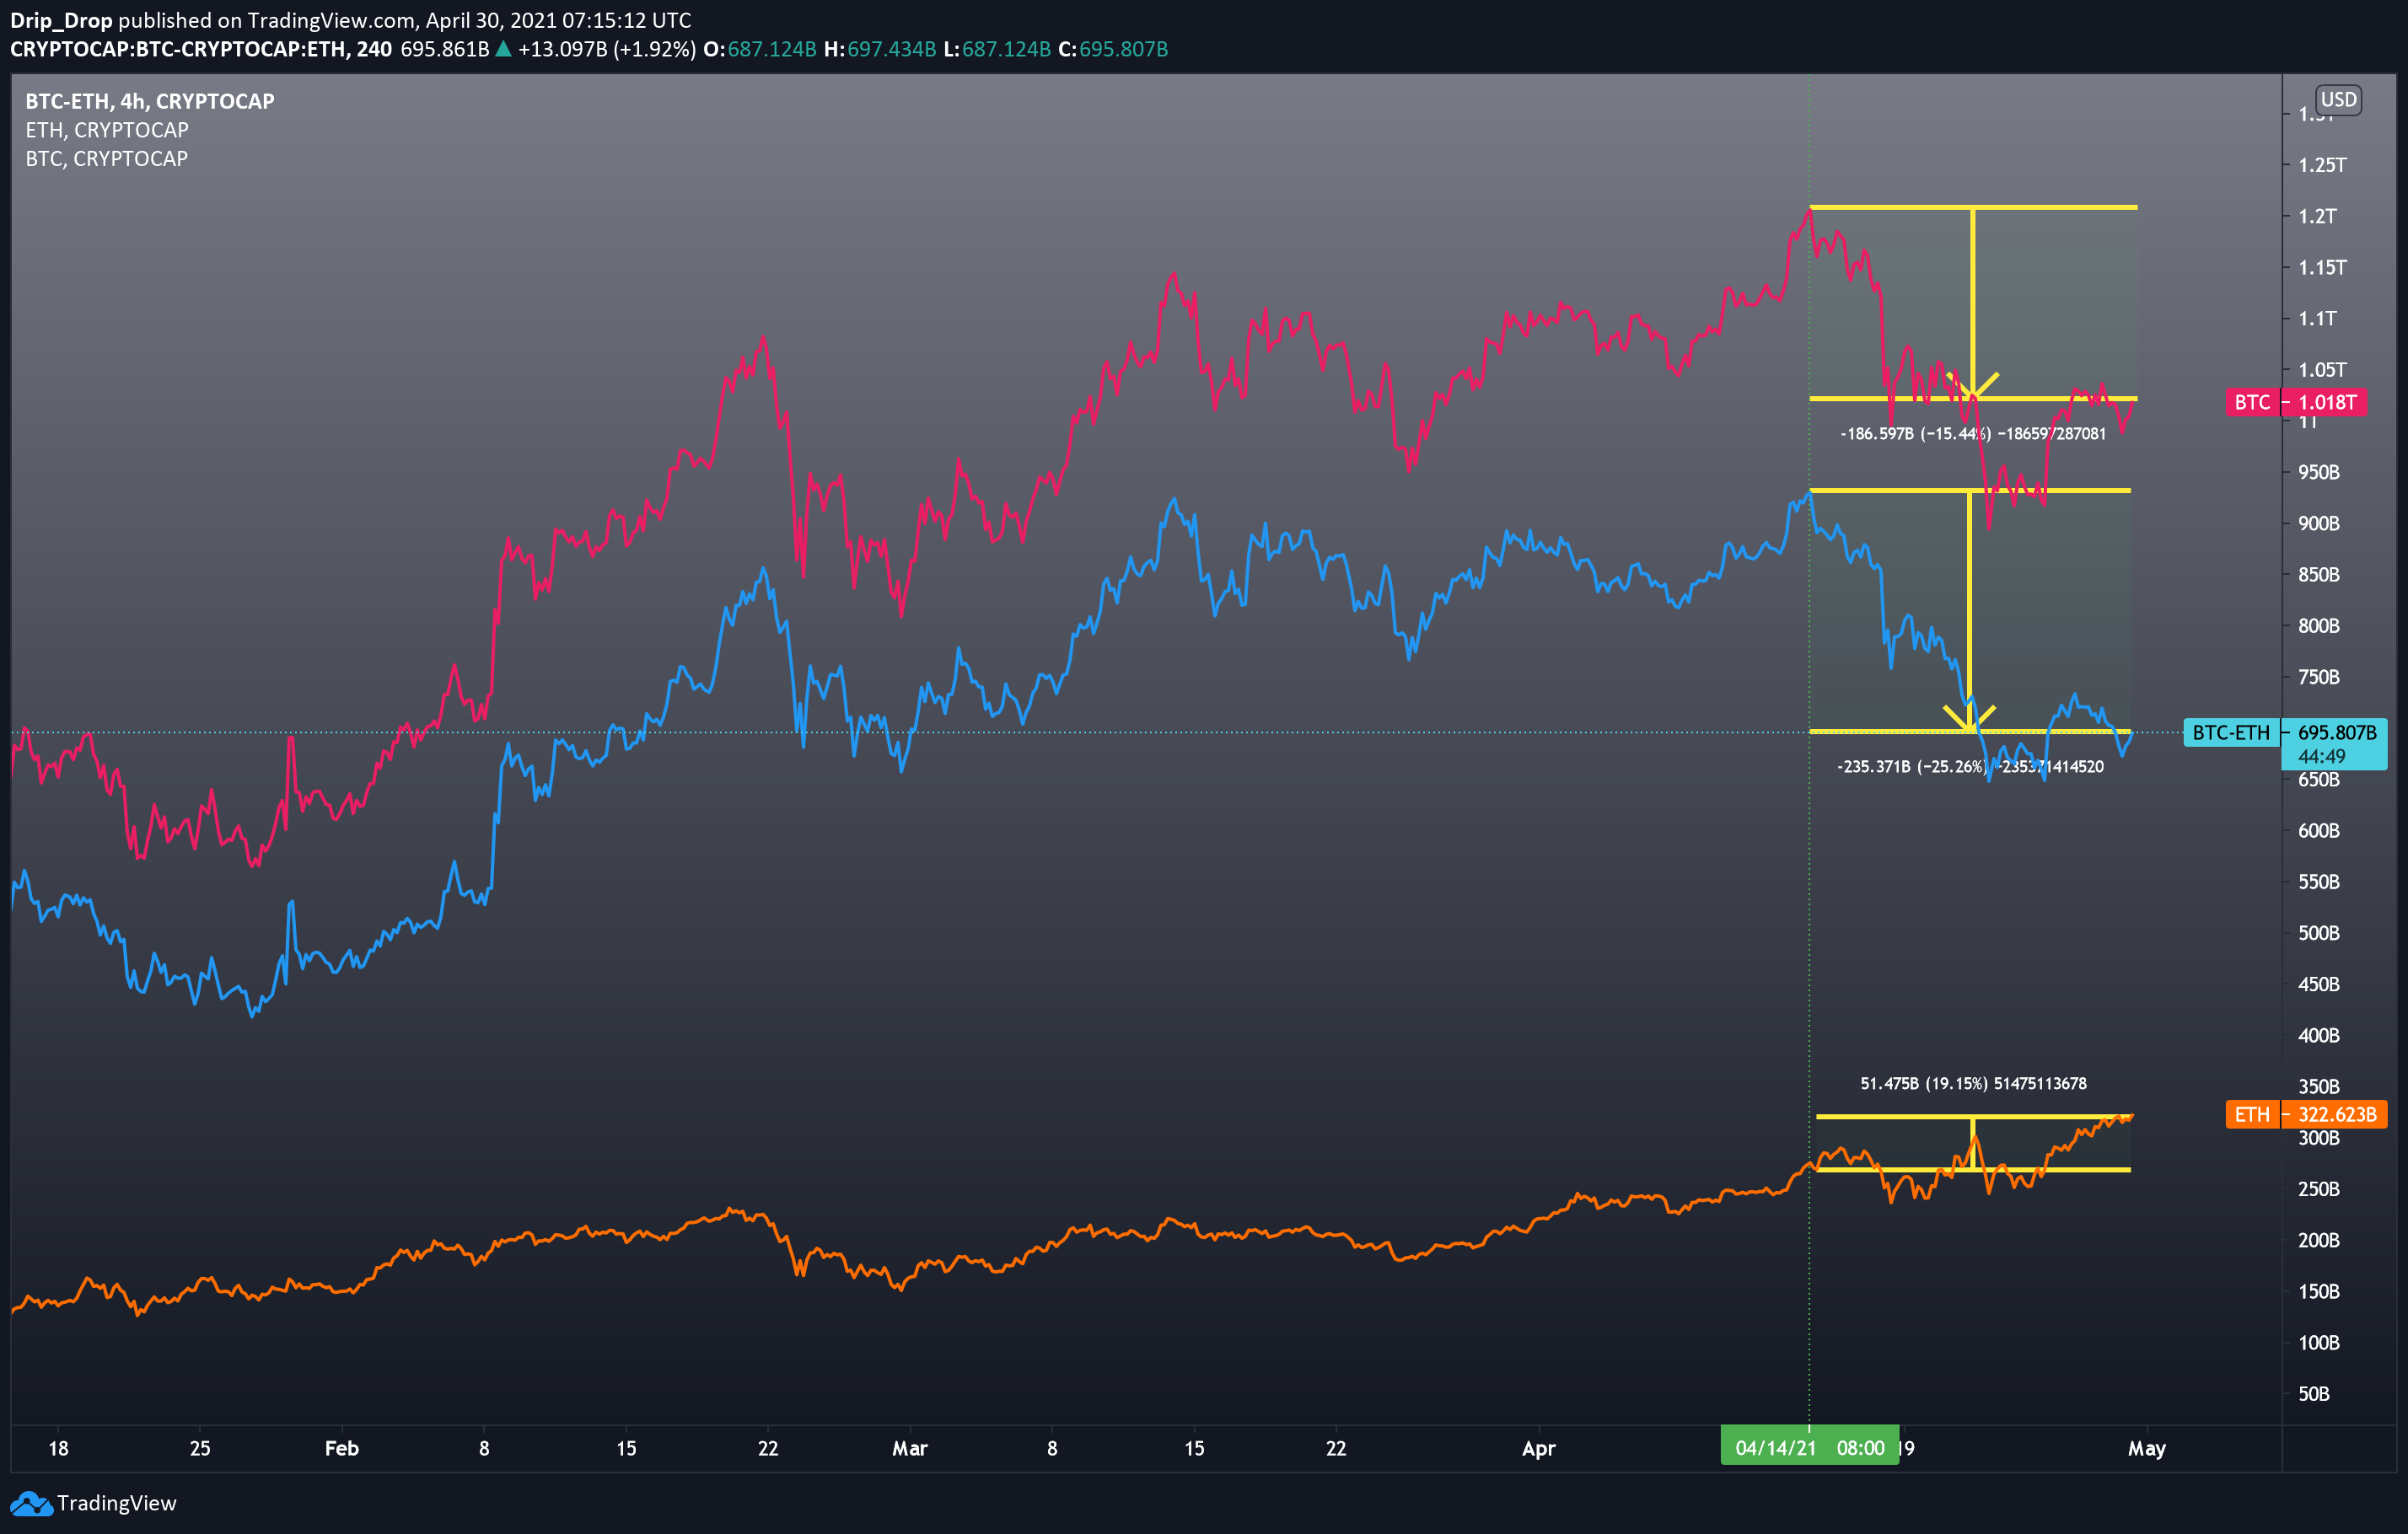Click the low value L:687.124B
Viewport: 2408px width, 1534px height.
997,49
